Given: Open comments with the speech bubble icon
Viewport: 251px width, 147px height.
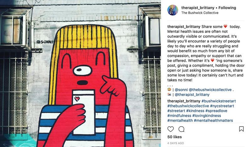Looking at the screenshot, I should pos(181,129).
